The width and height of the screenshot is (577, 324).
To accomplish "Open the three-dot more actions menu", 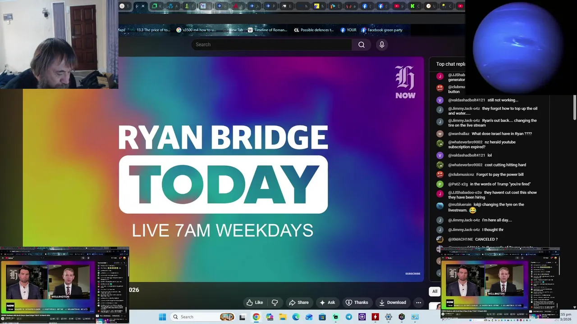I will [419, 302].
